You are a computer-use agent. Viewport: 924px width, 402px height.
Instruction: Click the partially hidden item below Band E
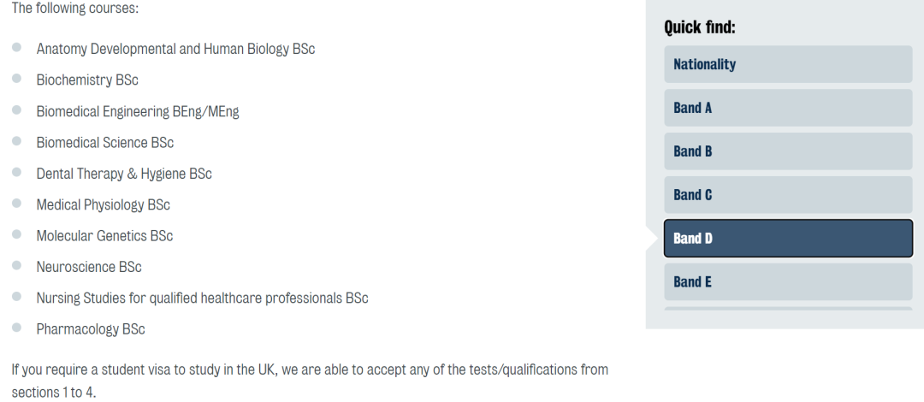pyautogui.click(x=788, y=308)
